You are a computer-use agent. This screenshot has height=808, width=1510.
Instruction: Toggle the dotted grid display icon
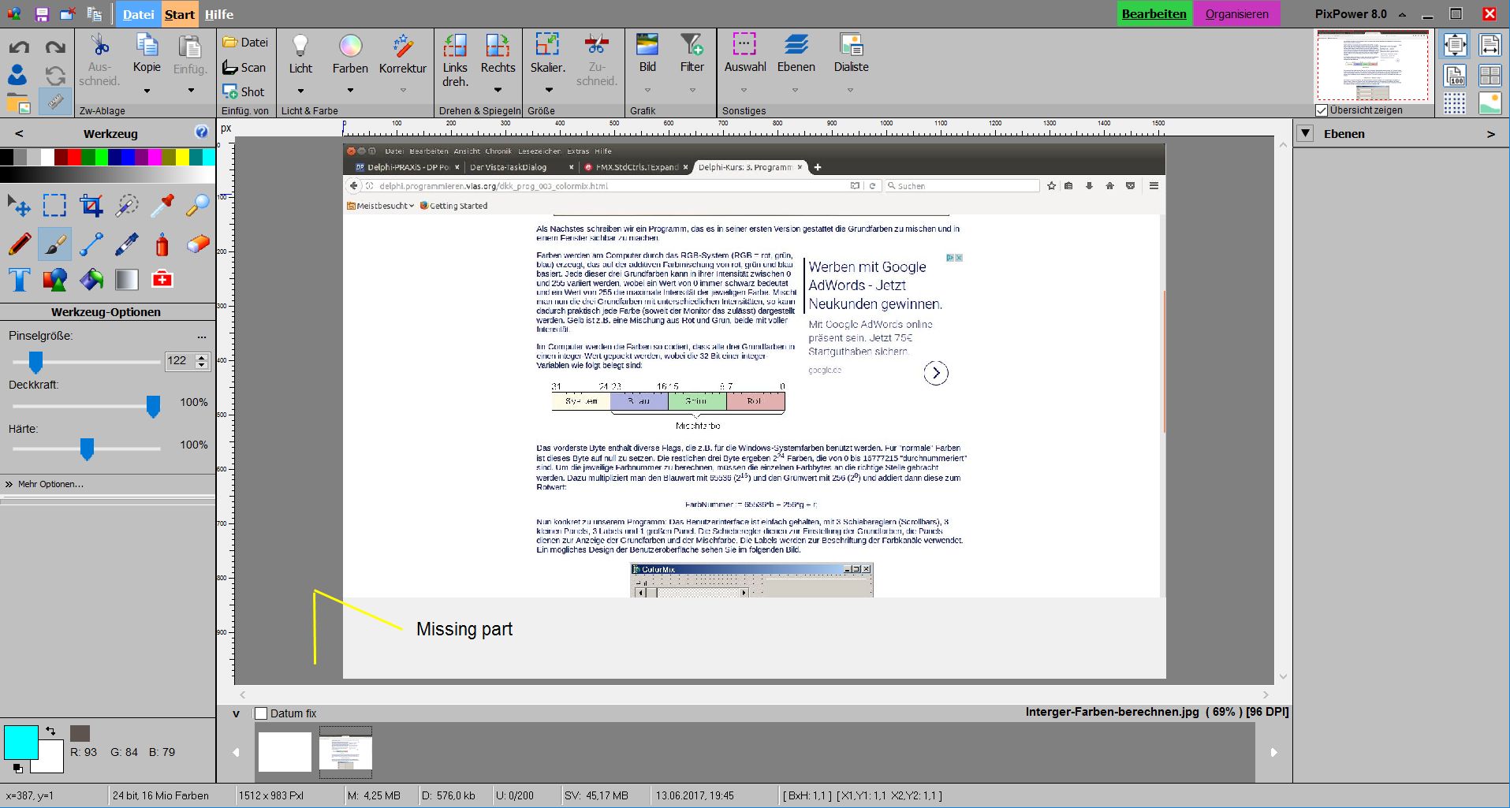[x=1455, y=103]
